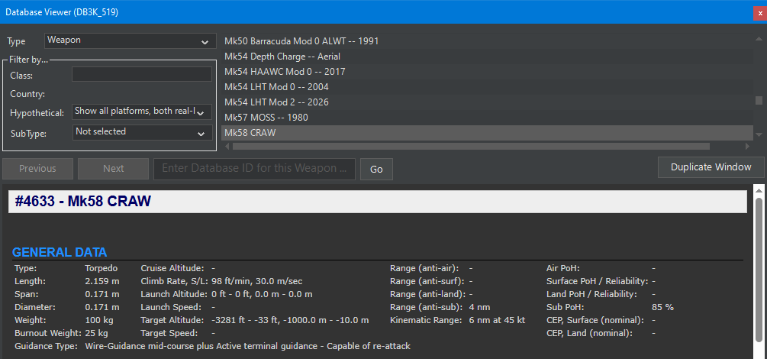Close the Database Viewer window
The image size is (767, 359).
[759, 13]
